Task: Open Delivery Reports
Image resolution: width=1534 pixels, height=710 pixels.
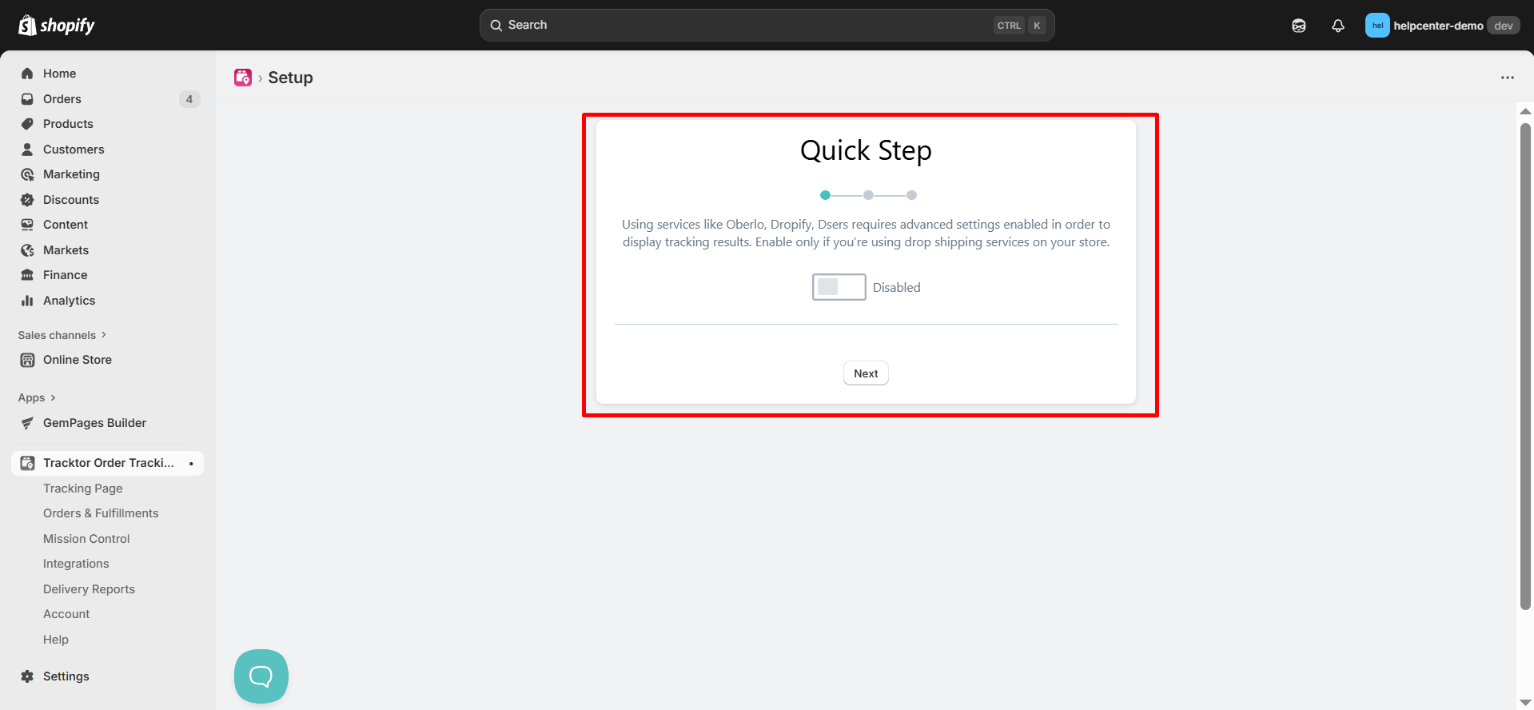Action: 89,589
